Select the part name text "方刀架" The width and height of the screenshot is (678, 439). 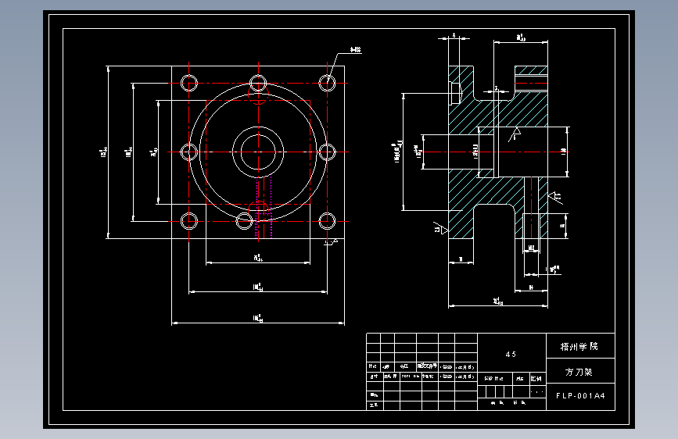tap(579, 372)
